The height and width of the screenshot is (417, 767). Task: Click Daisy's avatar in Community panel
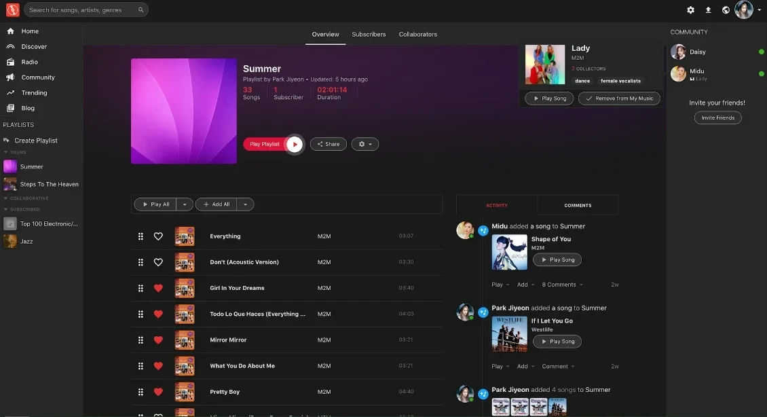coord(678,52)
